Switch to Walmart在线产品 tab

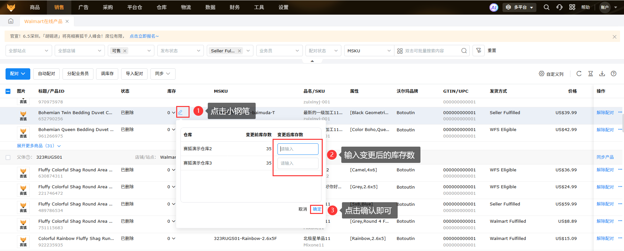coord(43,21)
